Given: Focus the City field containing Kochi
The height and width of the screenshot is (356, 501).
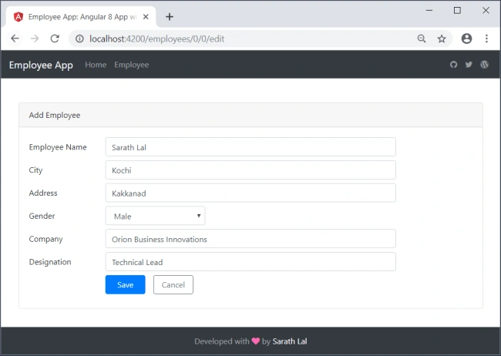Looking at the screenshot, I should point(250,170).
